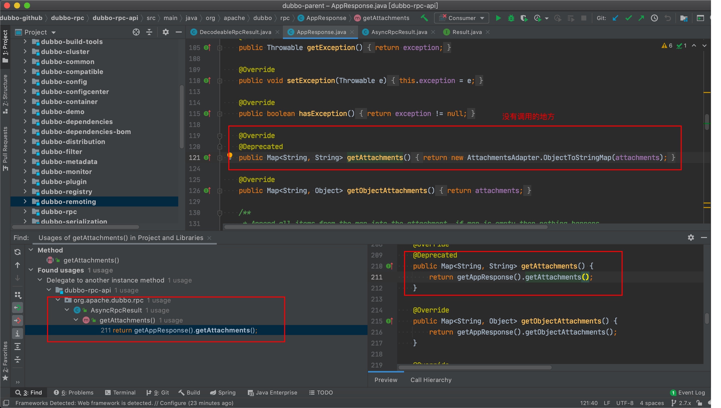The image size is (721, 408).
Task: Start debugging with the bug icon
Action: [511, 18]
